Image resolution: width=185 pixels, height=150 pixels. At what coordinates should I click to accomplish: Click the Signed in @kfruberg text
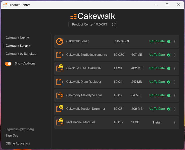[20, 129]
